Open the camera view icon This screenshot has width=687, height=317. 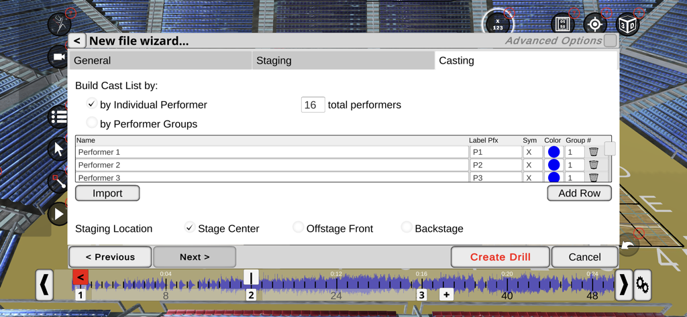coord(58,56)
